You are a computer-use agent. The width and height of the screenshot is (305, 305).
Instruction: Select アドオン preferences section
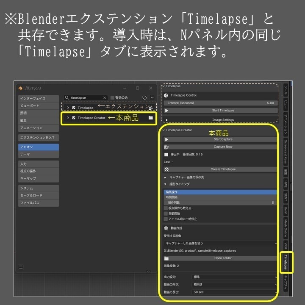[x=39, y=147]
